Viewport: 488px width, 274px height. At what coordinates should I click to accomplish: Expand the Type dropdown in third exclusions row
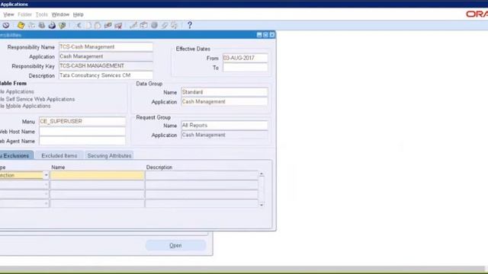[x=46, y=194]
